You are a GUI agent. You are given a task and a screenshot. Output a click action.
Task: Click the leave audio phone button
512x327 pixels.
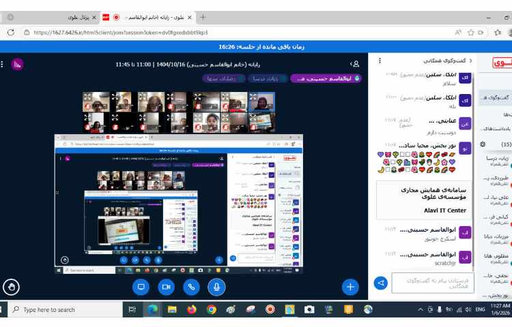pos(191,287)
